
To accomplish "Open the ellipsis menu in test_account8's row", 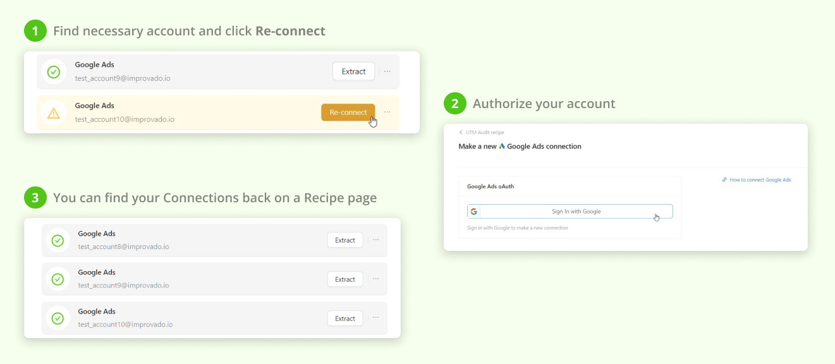I will pyautogui.click(x=376, y=240).
